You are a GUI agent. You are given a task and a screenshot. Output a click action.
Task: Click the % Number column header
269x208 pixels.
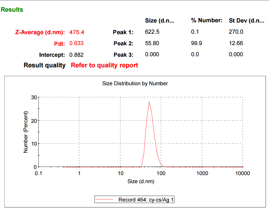[x=207, y=20]
